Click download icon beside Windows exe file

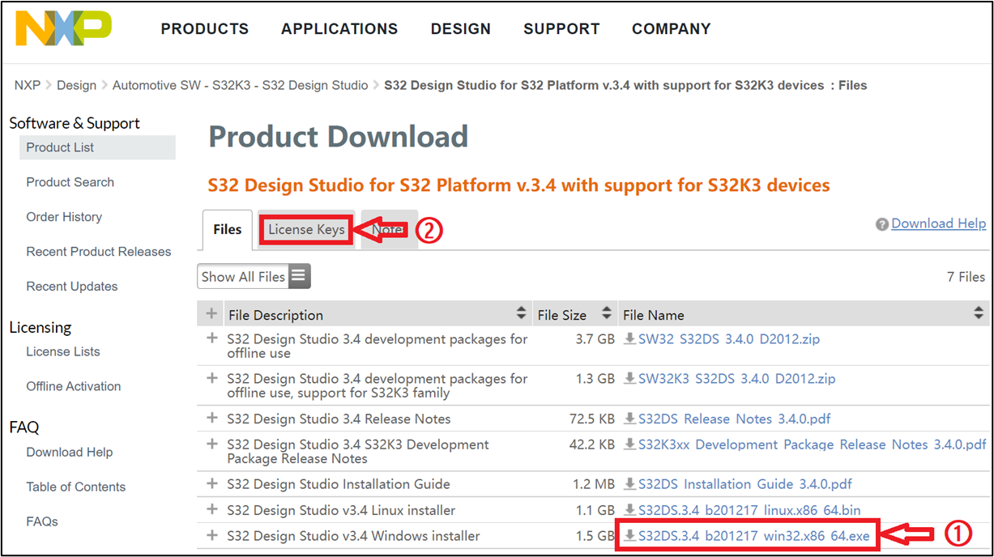click(x=629, y=536)
